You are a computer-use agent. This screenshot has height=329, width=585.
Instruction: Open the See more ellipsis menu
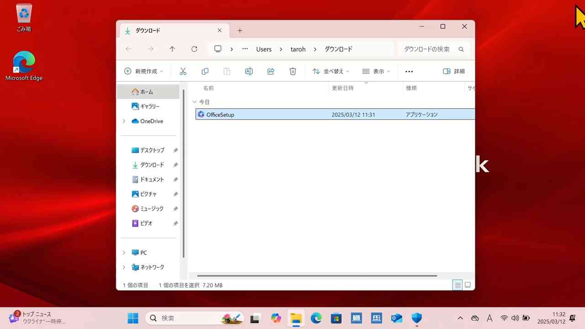[x=409, y=71]
